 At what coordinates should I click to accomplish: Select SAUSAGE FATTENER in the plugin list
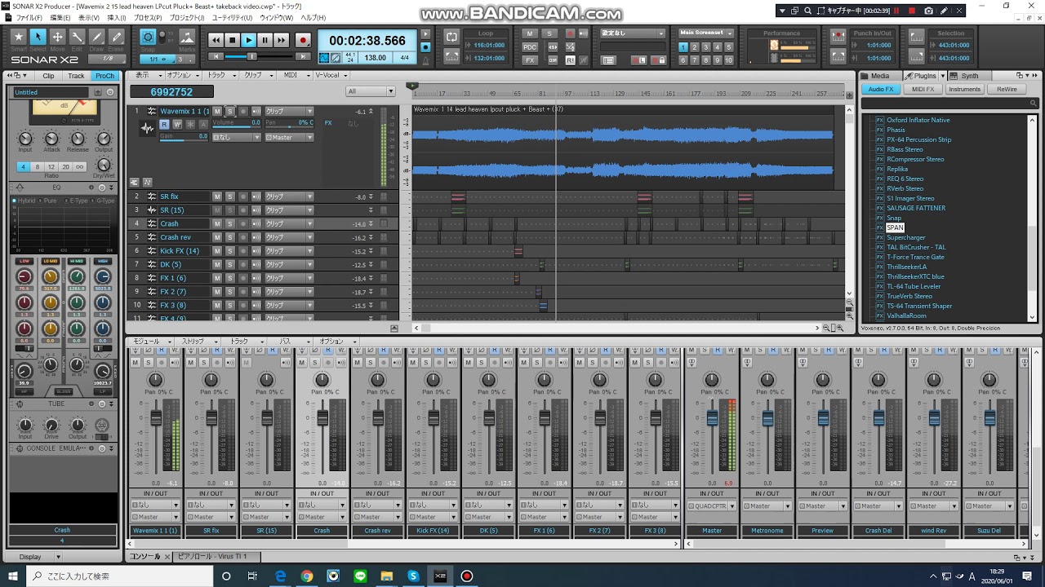pos(916,208)
